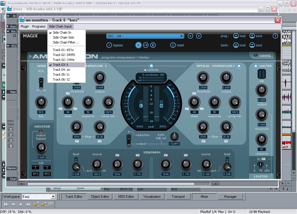Click the bank load icon
Image resolution: width=297 pixels, height=214 pixels.
point(236,45)
